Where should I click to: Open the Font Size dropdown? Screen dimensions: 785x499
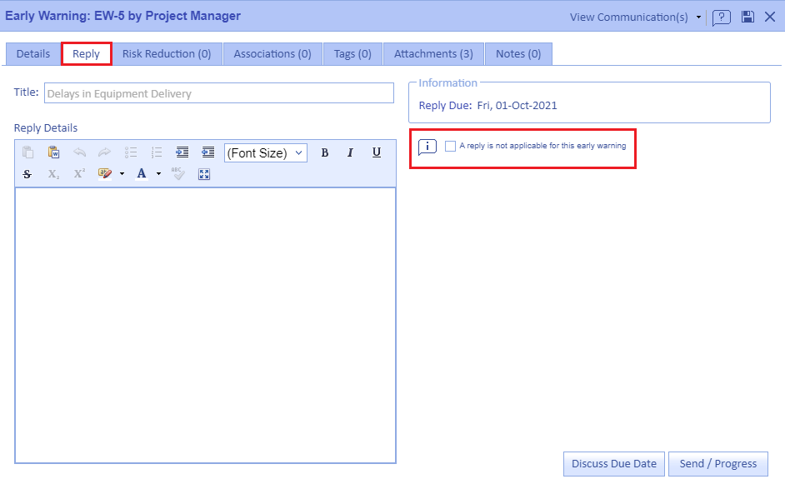265,152
